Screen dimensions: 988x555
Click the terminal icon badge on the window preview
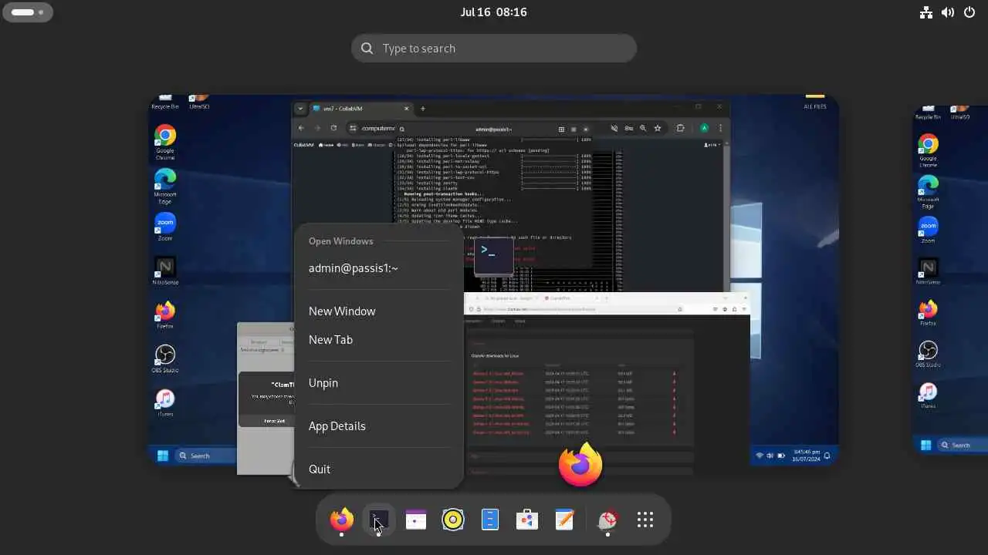494,256
